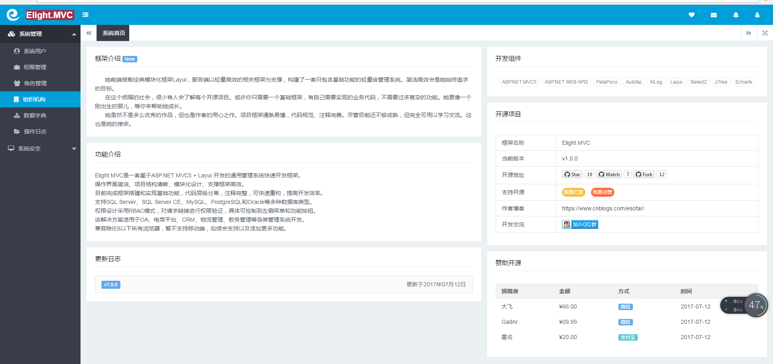Click the amount ¥66.00
773x364 pixels.
pos(568,306)
